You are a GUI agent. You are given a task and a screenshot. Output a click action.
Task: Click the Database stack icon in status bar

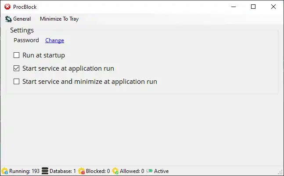[x=45, y=171]
